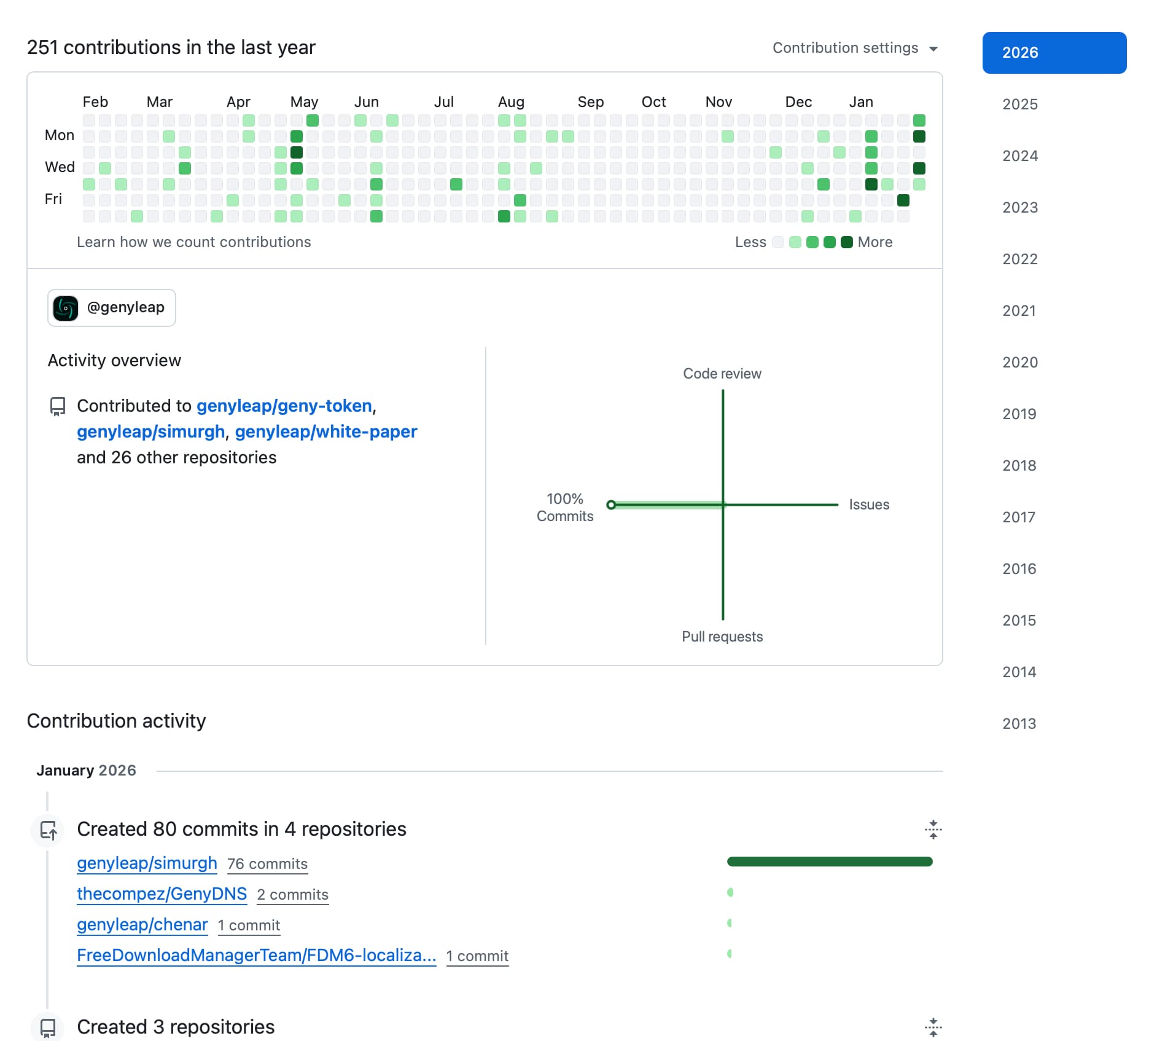
Task: Click the genyleap/simurgh commits progress bar
Action: click(829, 862)
